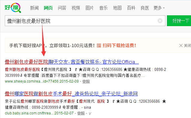Image resolution: width=191 pixels, height=118 pixels.
Task: Go to the 图片 tab
Action: coord(89,8)
